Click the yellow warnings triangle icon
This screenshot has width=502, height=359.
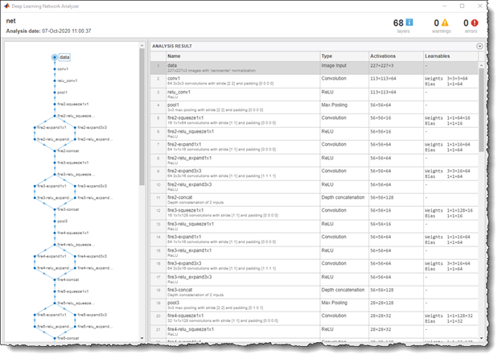coord(445,23)
